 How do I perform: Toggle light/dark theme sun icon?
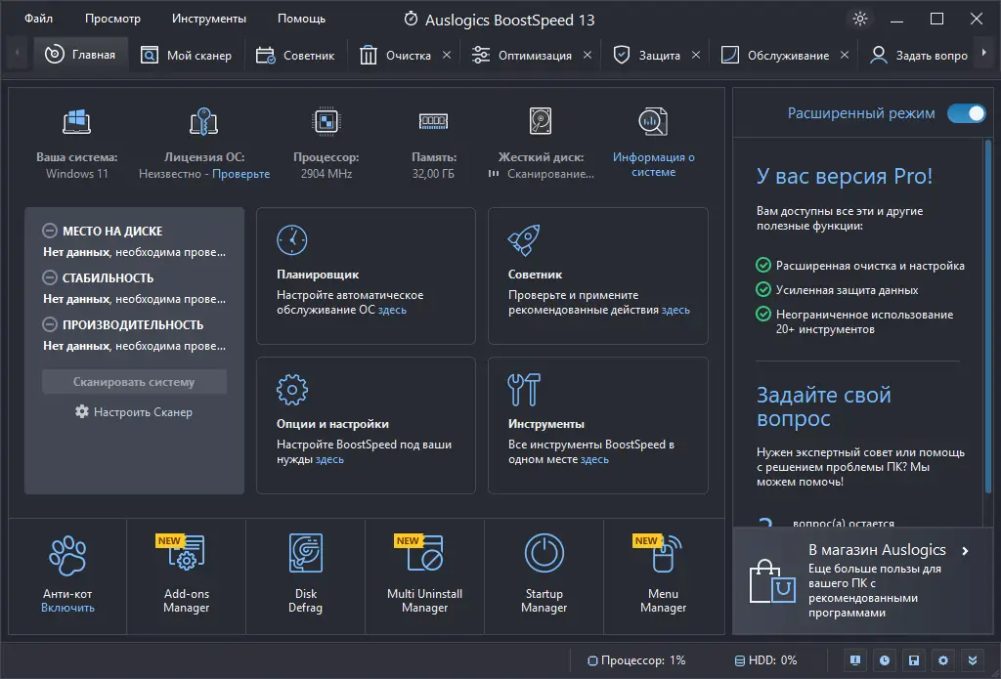[860, 19]
